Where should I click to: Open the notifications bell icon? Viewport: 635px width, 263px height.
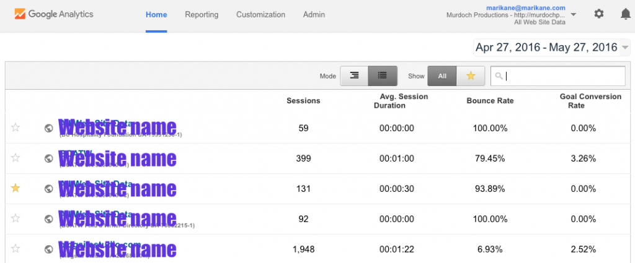(625, 14)
